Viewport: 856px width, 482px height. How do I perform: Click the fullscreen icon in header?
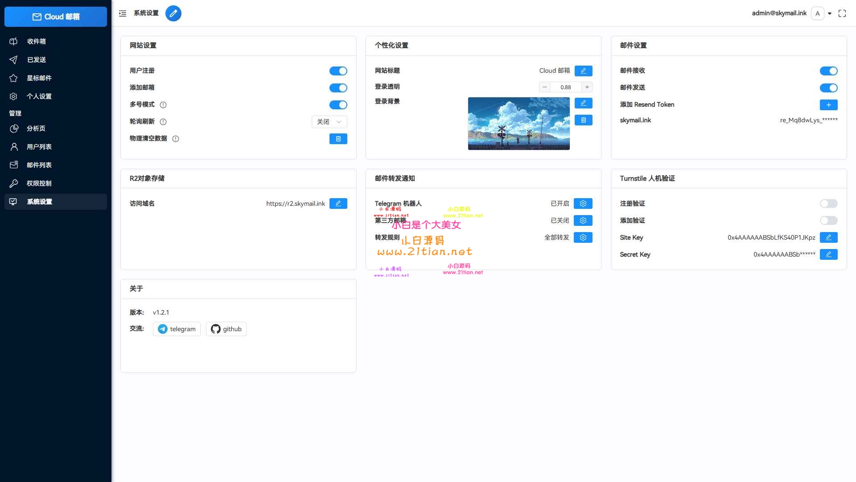pyautogui.click(x=842, y=13)
